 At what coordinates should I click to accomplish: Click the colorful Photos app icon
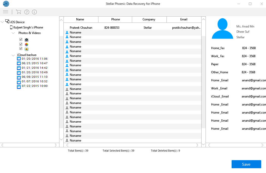coord(27,44)
